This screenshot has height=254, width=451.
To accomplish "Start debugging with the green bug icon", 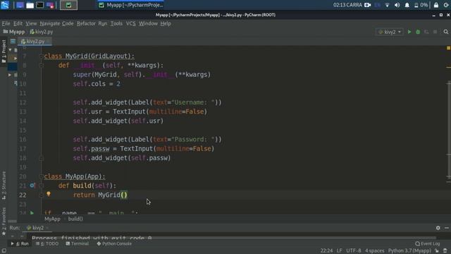I will (418, 32).
